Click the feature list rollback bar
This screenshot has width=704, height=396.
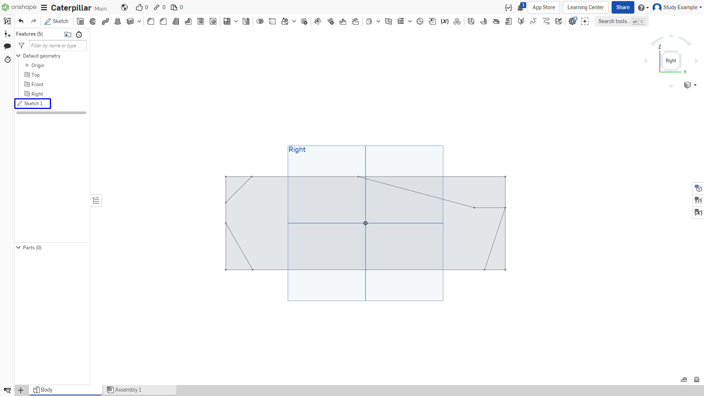[51, 113]
